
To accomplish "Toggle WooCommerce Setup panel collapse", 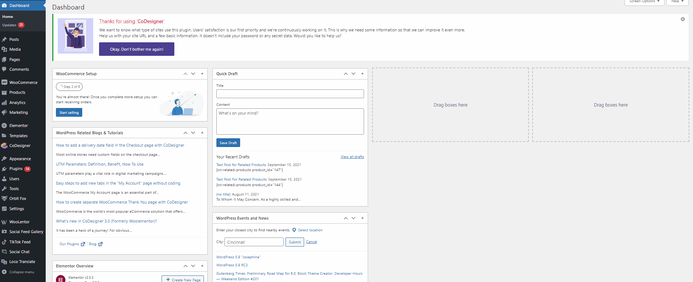I will click(x=202, y=74).
